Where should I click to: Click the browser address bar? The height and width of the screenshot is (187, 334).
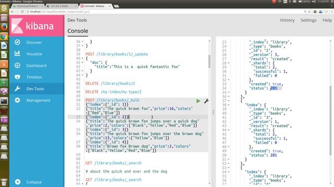pyautogui.click(x=164, y=11)
